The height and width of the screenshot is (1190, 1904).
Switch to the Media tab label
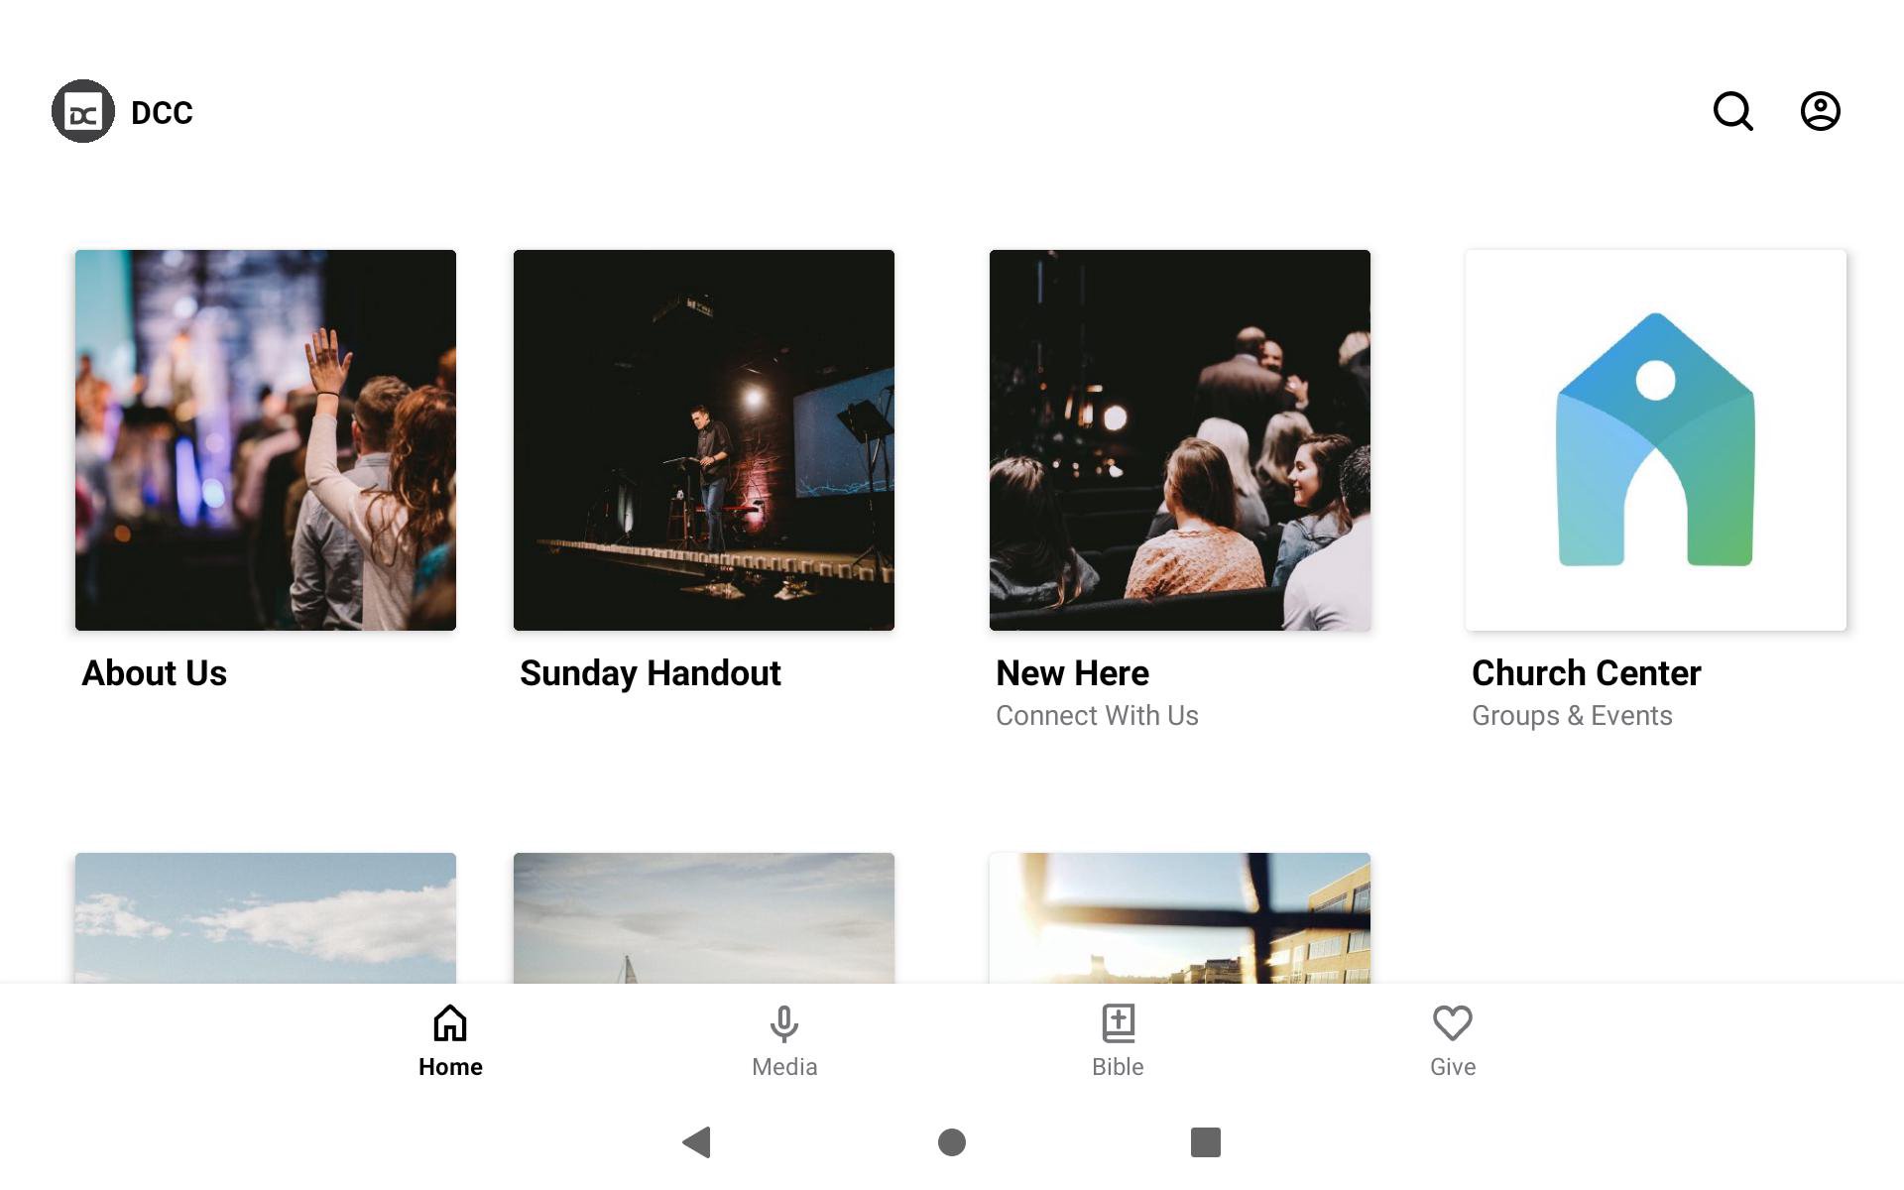pyautogui.click(x=783, y=1067)
